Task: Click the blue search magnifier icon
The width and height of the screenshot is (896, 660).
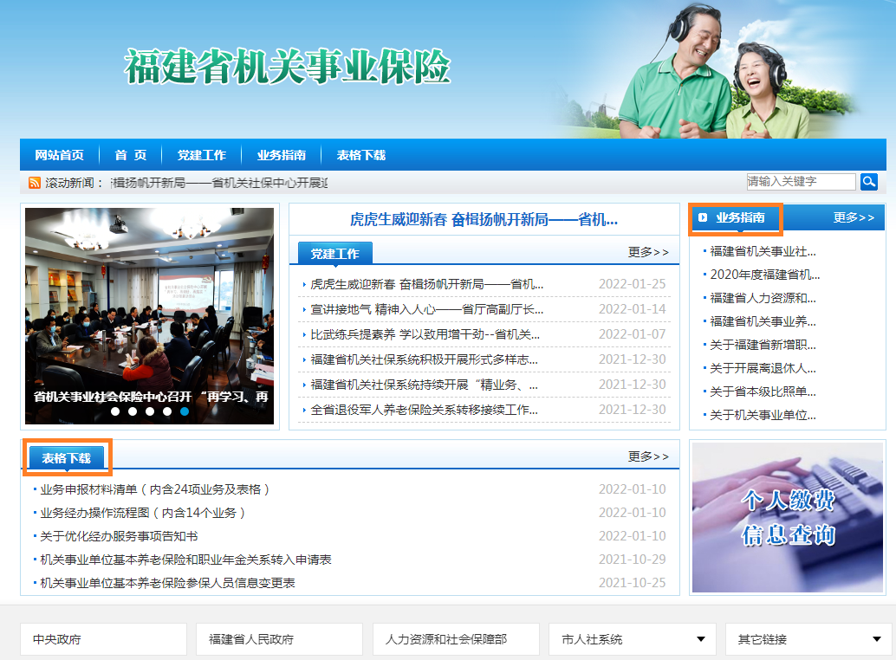Action: [x=868, y=181]
